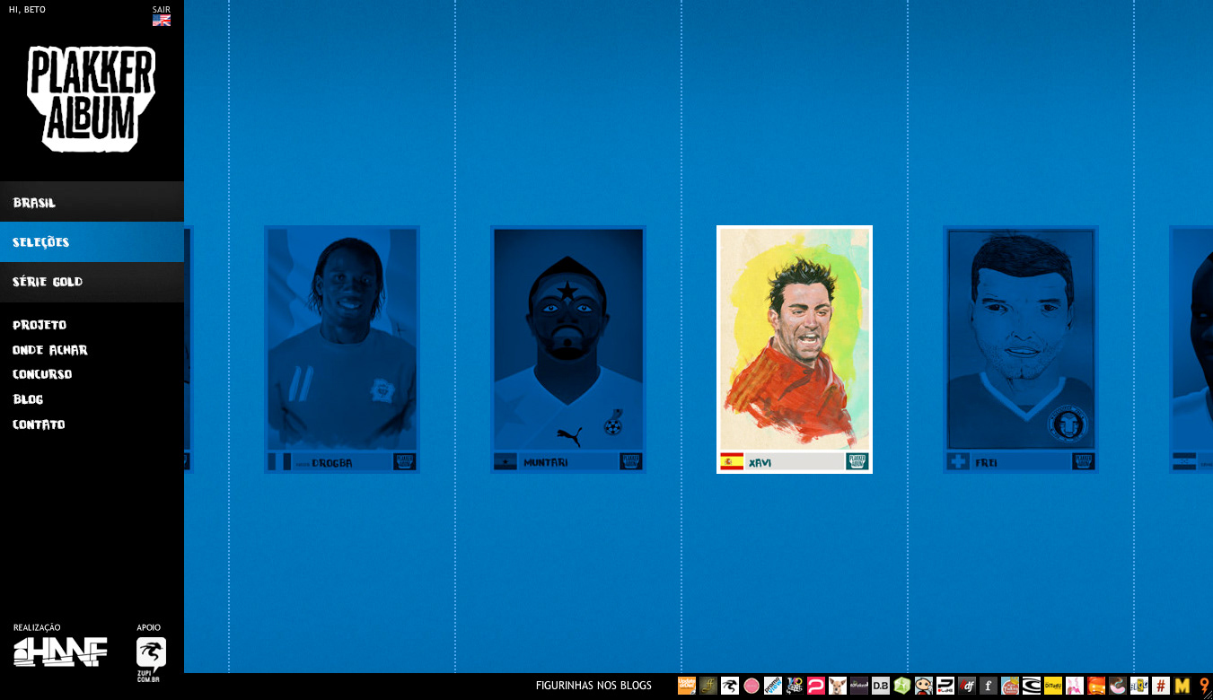Click the black swirl C blog icon
The width and height of the screenshot is (1213, 700).
pyautogui.click(x=1032, y=686)
